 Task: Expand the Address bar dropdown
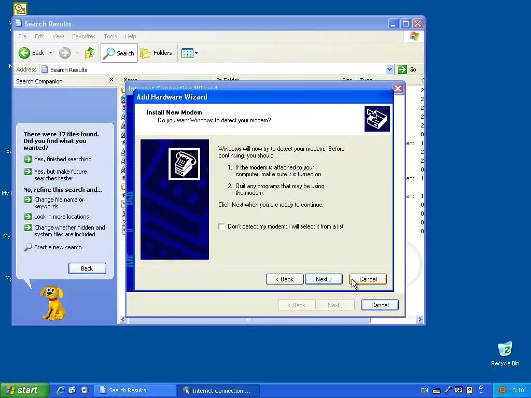pyautogui.click(x=389, y=69)
